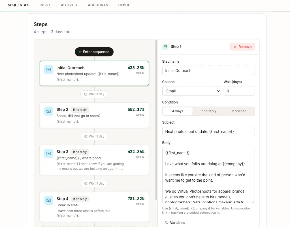The height and width of the screenshot is (227, 290).
Task: Click the green dot in Enter sequence
Action: [80, 52]
